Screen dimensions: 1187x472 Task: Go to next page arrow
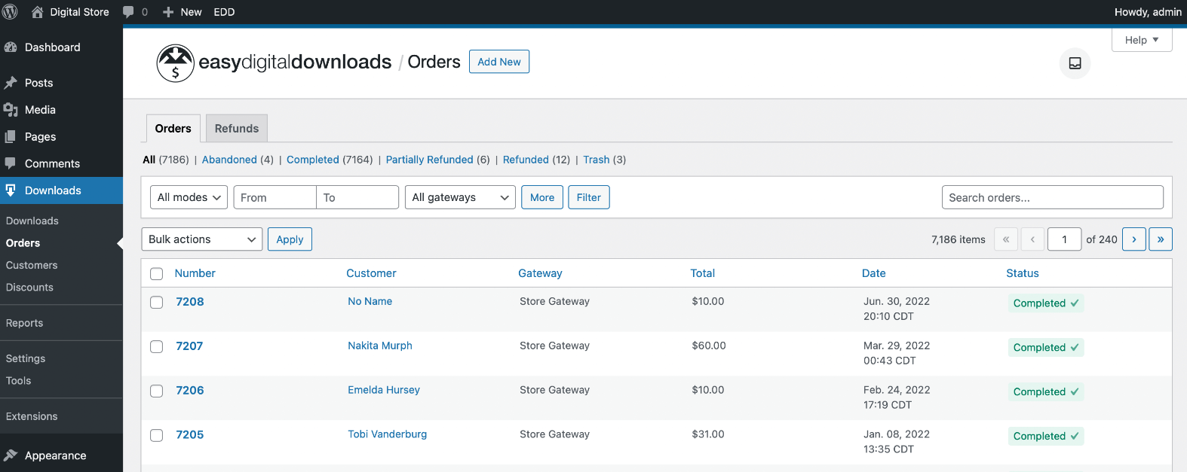[1133, 239]
